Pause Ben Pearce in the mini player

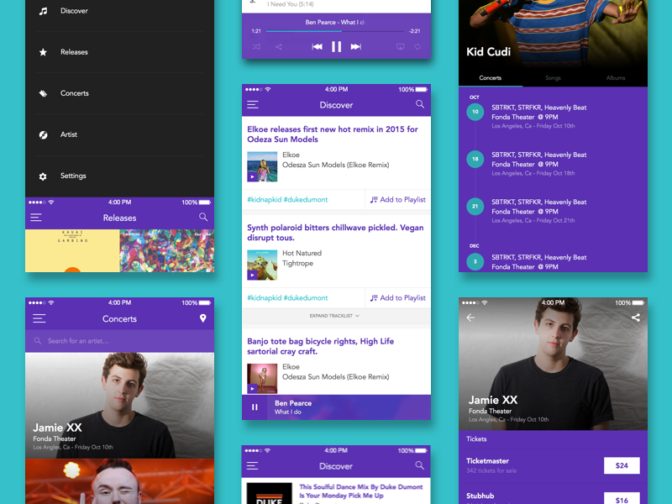[x=255, y=407]
